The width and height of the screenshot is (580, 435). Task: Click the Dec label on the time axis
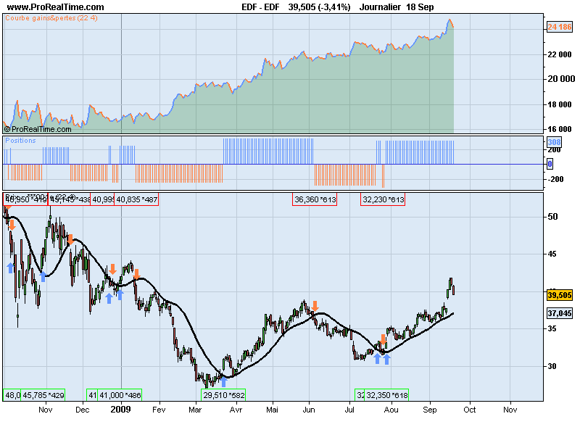[82, 410]
